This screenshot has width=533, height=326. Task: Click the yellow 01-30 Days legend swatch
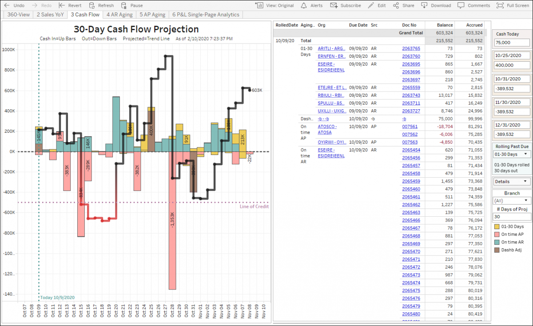[498, 227]
